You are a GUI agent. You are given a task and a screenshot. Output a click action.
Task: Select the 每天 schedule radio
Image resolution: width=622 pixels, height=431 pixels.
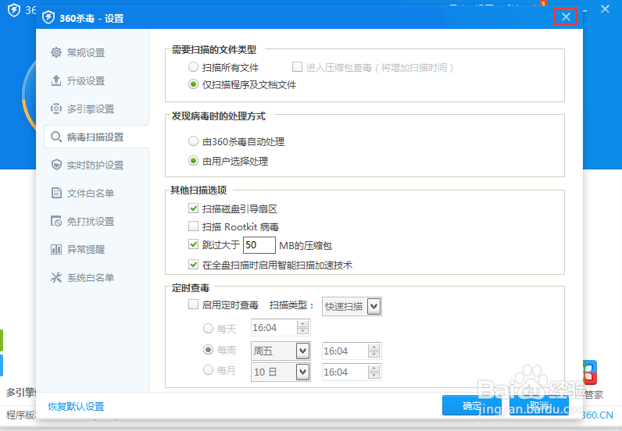pyautogui.click(x=209, y=328)
